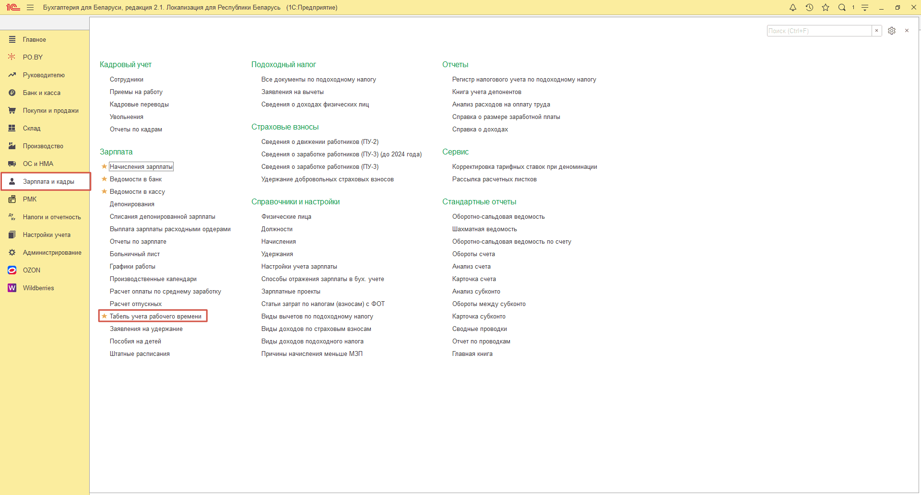This screenshot has height=495, width=921.
Task: Click into the Поиск (Ctrl+F) search field
Action: [819, 31]
